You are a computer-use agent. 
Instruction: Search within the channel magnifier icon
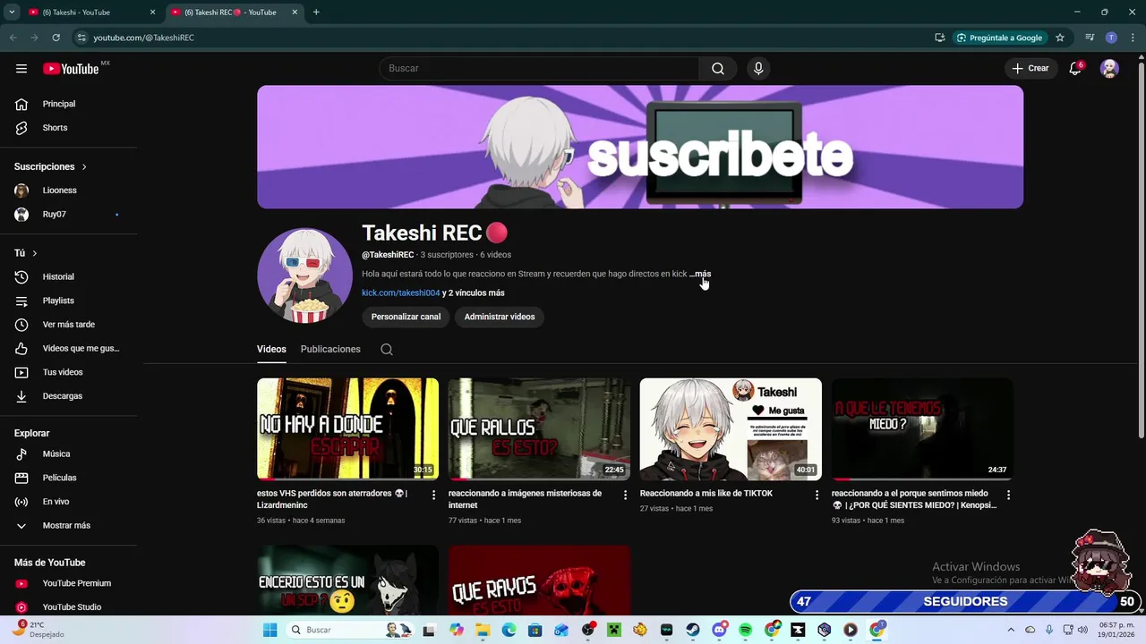click(x=387, y=350)
